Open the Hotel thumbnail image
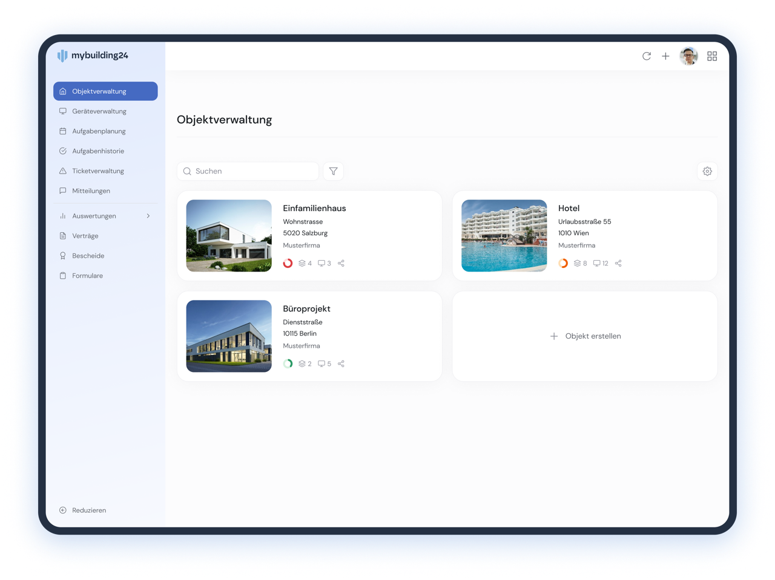The height and width of the screenshot is (580, 775). (x=504, y=236)
